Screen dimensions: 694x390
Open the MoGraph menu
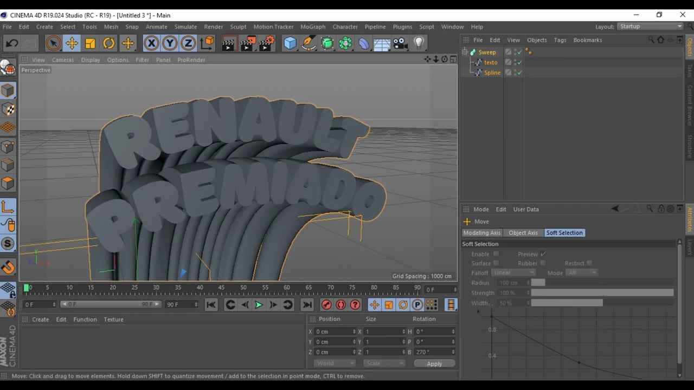(x=313, y=27)
